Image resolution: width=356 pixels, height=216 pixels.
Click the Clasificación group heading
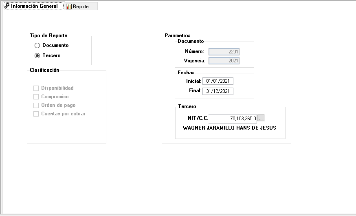(x=44, y=70)
